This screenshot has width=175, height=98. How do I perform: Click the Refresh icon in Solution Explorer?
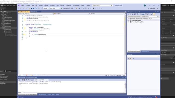(x=143, y=14)
